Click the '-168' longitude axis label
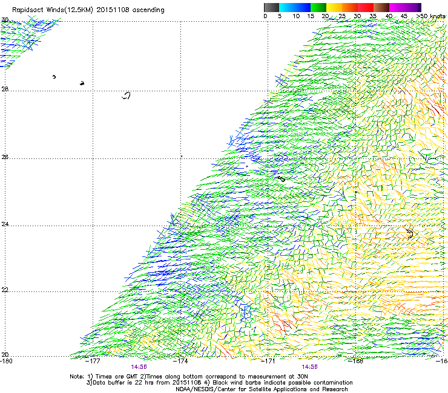The width and height of the screenshot is (448, 393). 356,361
